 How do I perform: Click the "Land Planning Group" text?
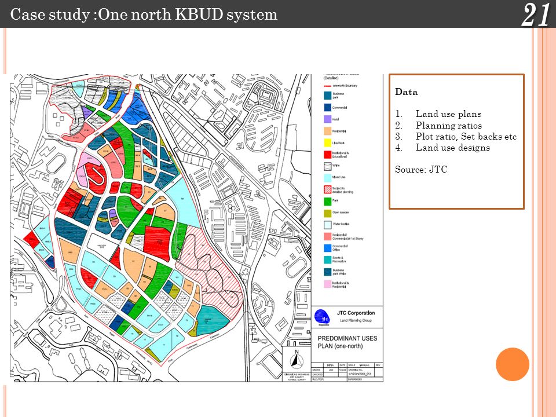[356, 320]
